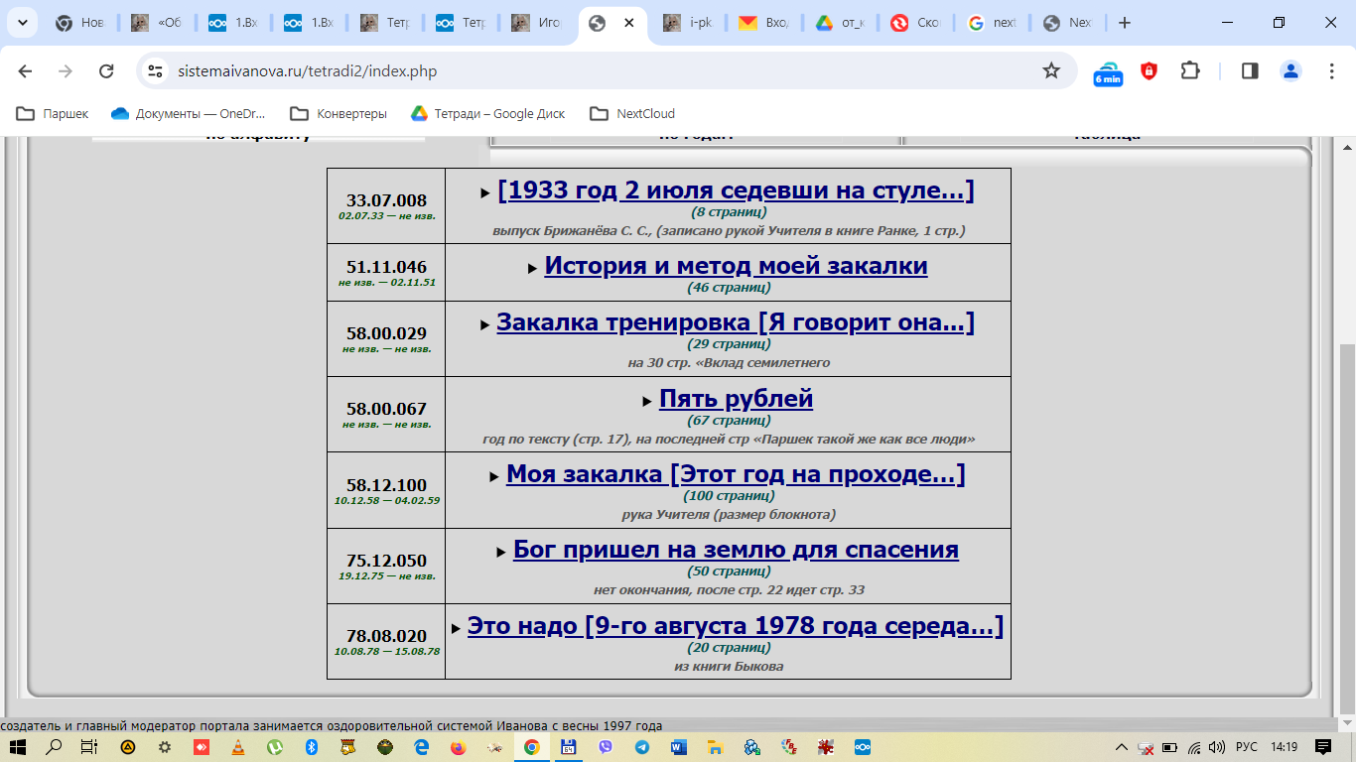Click the address bar URL field
This screenshot has width=1356, height=762.
[x=596, y=70]
